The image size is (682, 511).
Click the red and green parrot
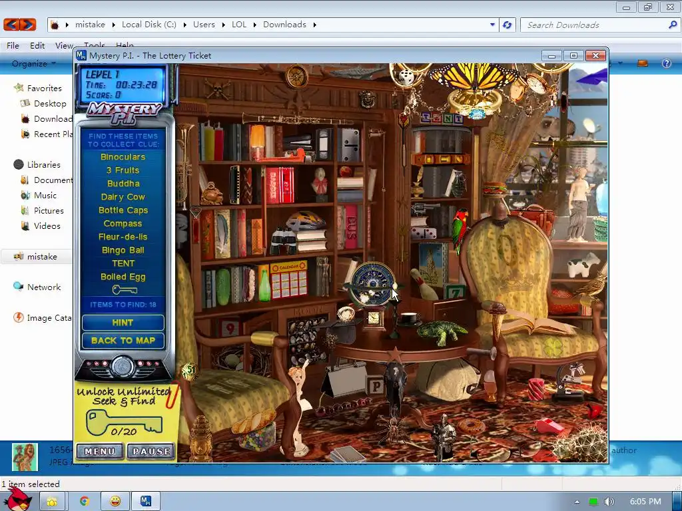pos(460,230)
